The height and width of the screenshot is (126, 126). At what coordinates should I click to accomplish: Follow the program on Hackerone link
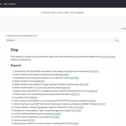tap(21, 59)
